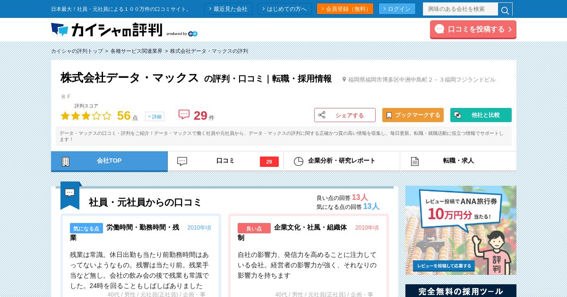567x297 pixels.
Task: Click the 29 件 review count
Action: pyautogui.click(x=204, y=116)
